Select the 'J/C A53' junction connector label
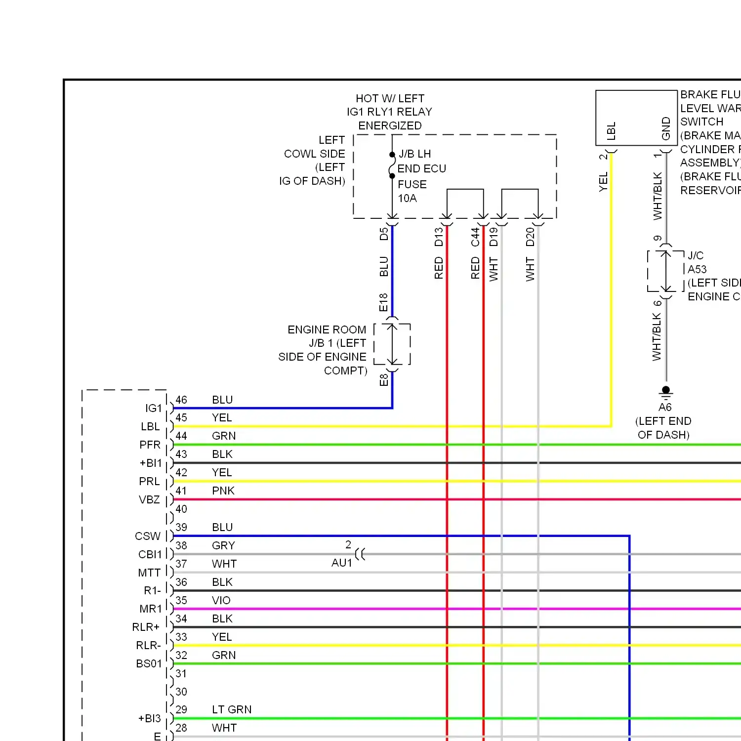741x741 pixels. (697, 262)
